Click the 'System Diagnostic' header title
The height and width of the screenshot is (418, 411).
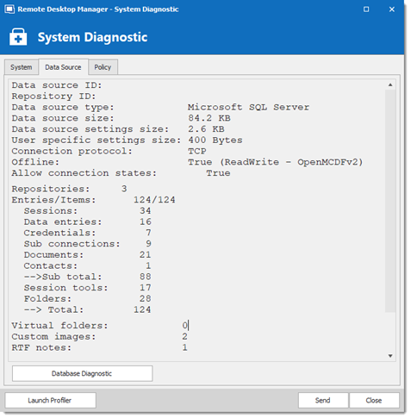92,37
